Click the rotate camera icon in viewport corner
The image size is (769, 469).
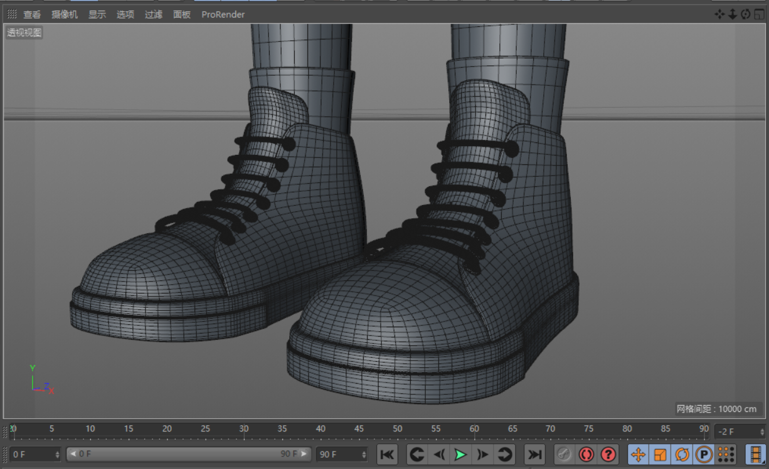coord(745,14)
